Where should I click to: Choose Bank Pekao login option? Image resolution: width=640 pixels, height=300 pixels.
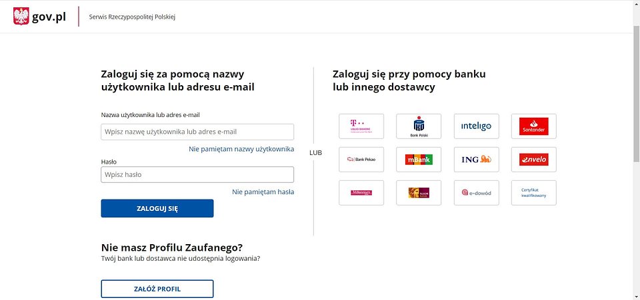click(361, 160)
